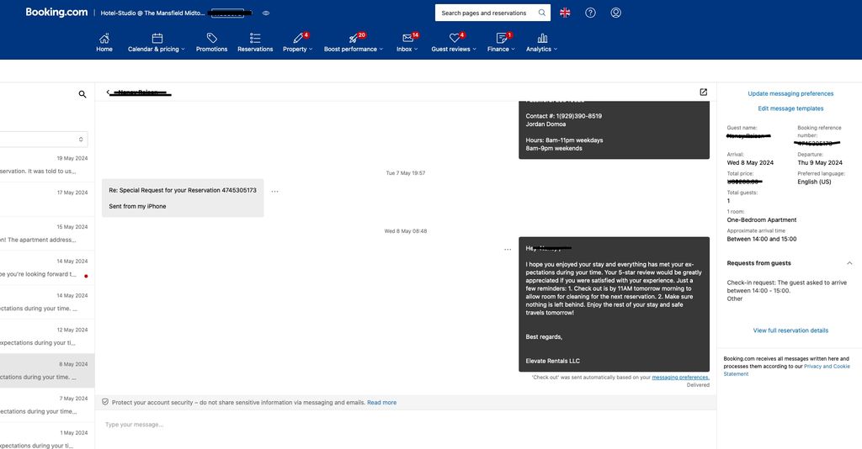Go back using the arrow by guest name
The width and height of the screenshot is (862, 449).
[108, 92]
